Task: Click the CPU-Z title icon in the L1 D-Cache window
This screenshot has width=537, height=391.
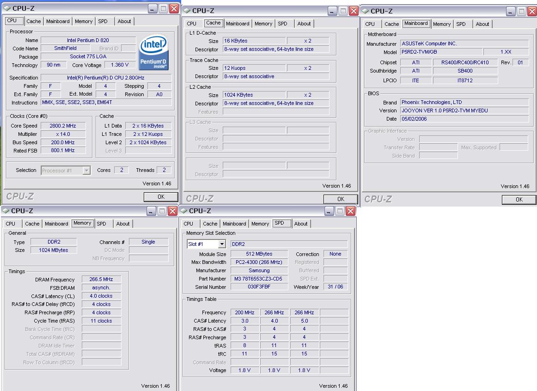Action: point(187,11)
